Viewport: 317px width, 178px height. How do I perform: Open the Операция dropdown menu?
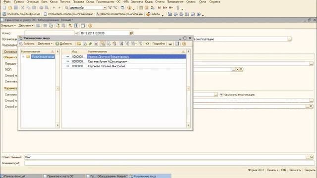pos(8,26)
